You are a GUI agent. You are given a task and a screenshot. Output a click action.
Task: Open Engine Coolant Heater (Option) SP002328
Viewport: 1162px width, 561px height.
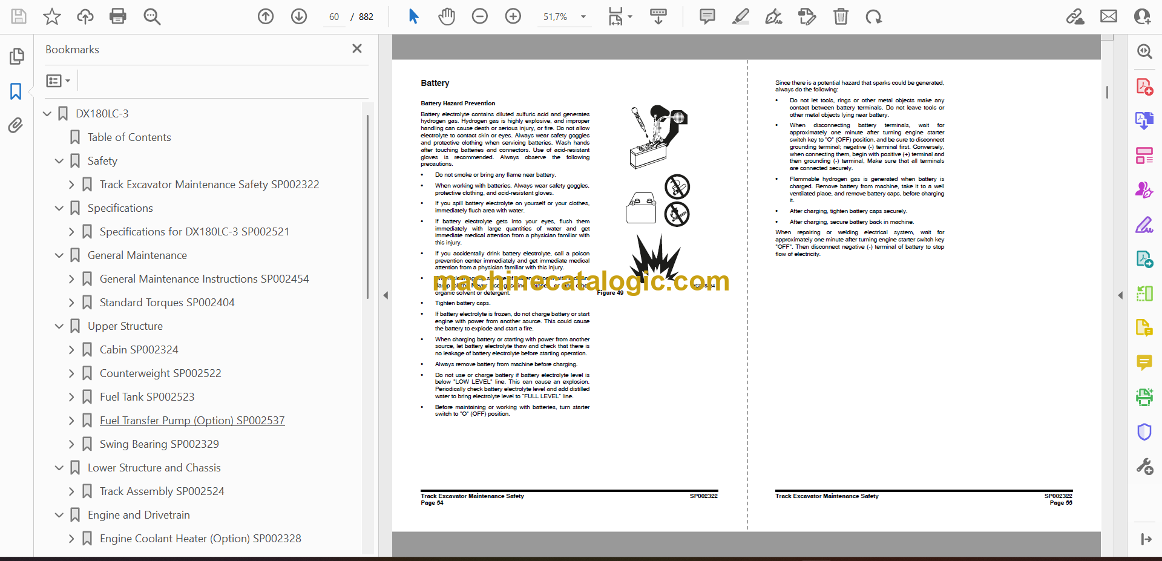pos(200,539)
